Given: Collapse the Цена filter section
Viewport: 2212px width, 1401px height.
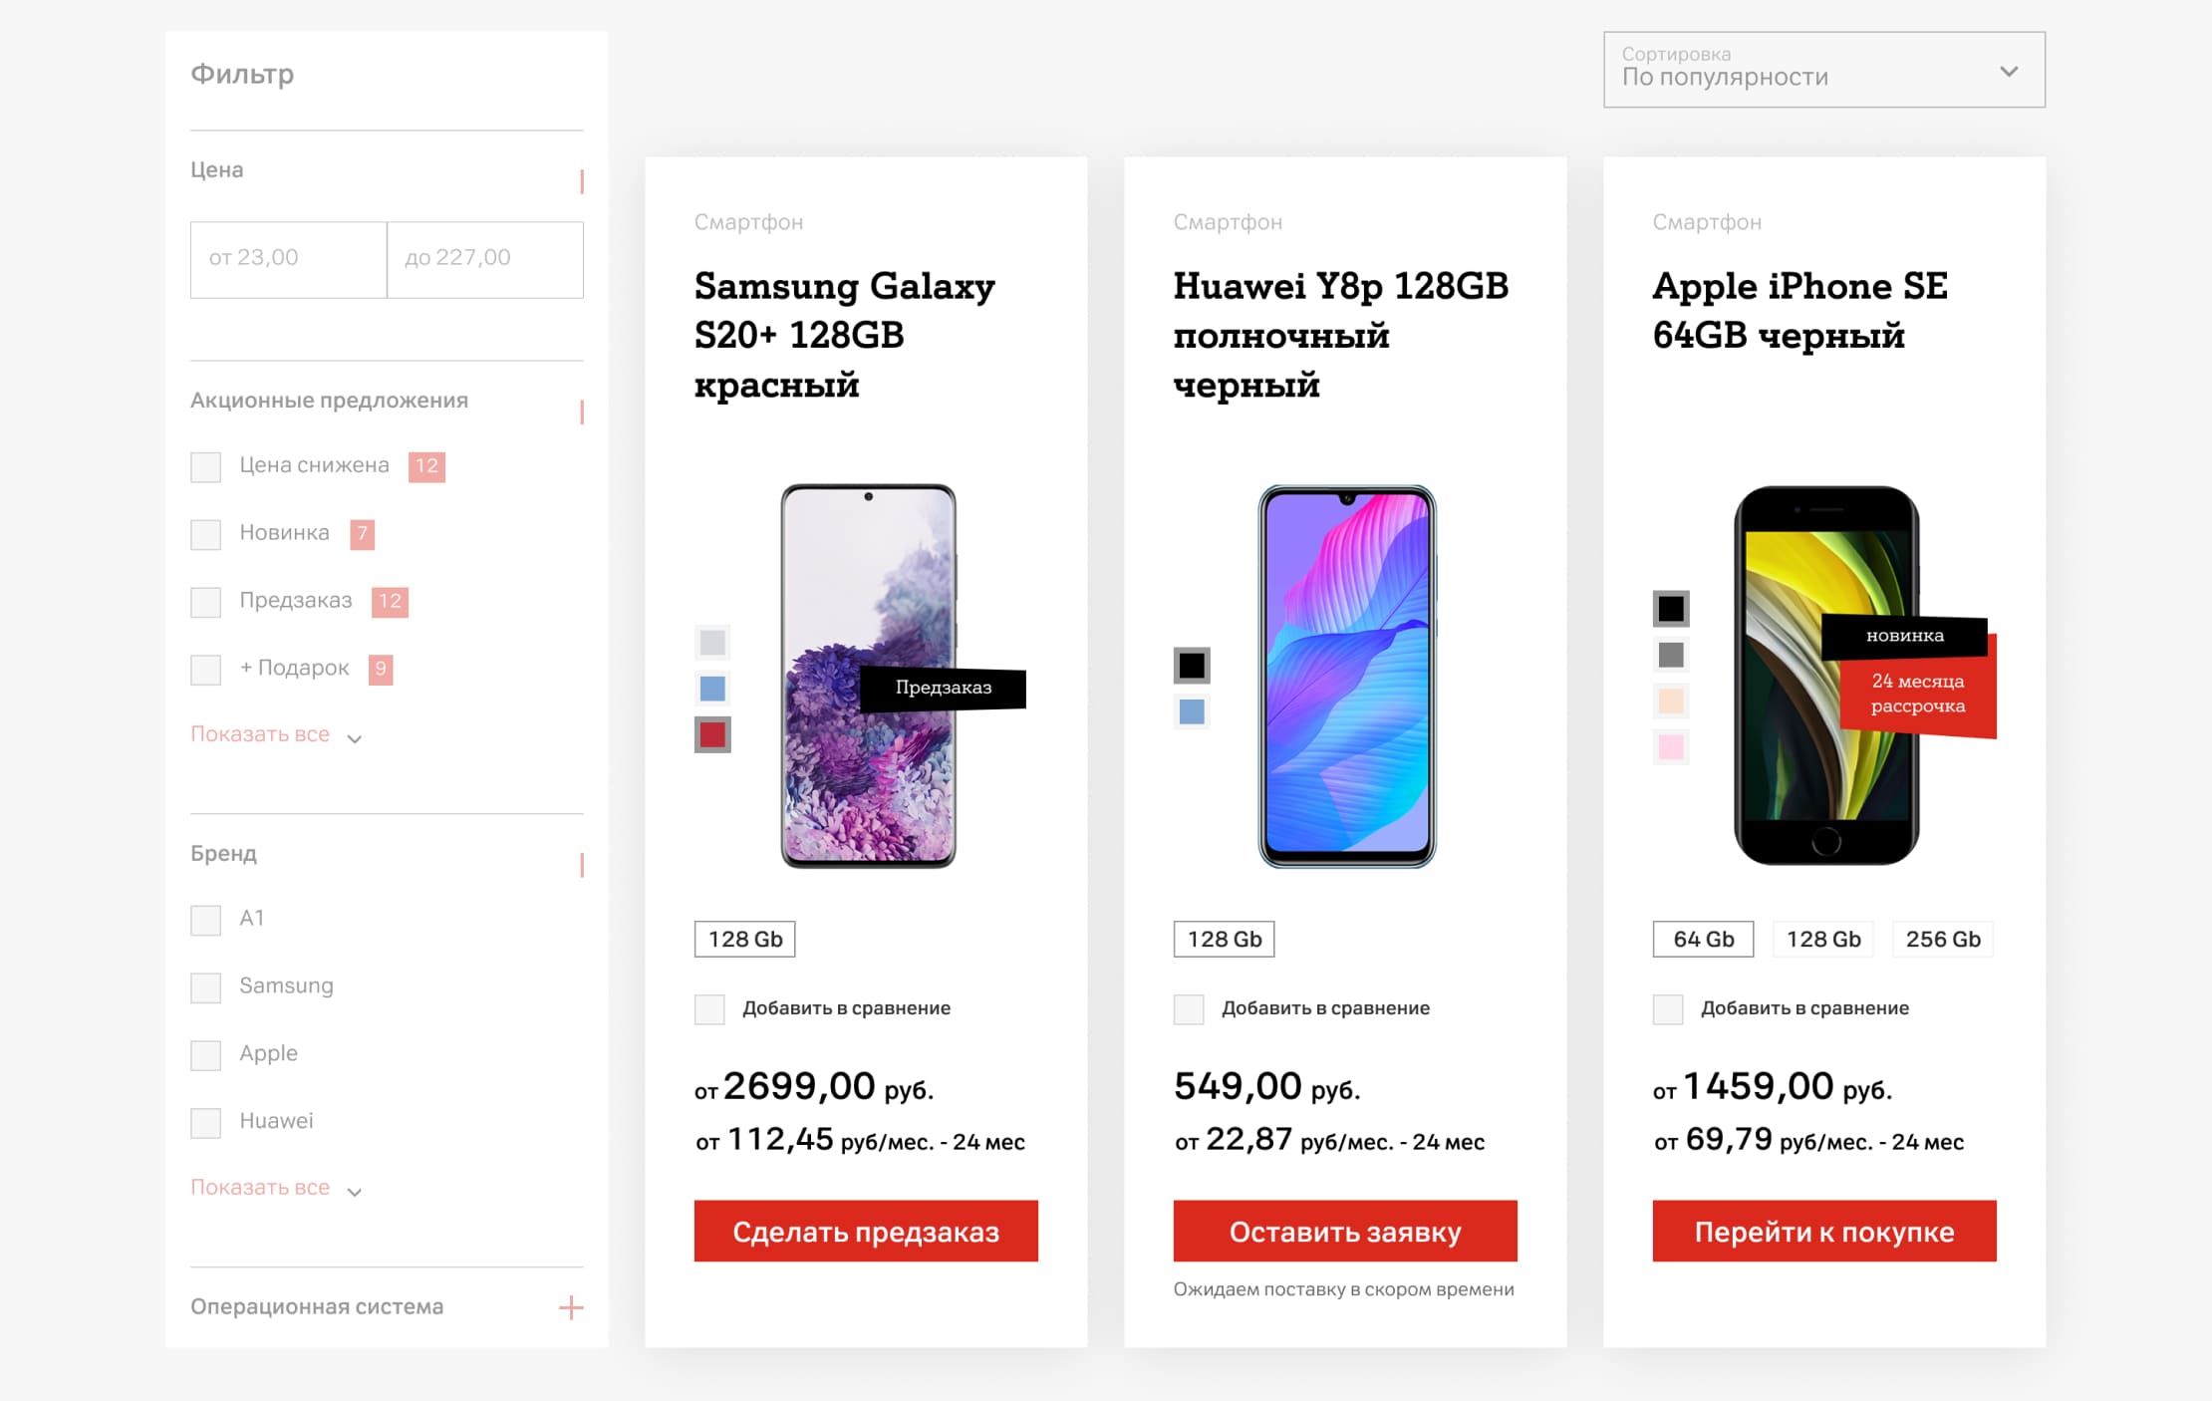Looking at the screenshot, I should 582,181.
